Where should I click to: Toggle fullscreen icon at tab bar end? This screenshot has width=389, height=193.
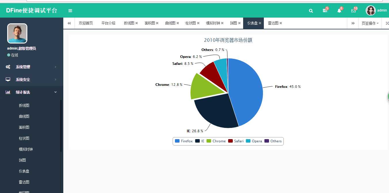coord(387,23)
